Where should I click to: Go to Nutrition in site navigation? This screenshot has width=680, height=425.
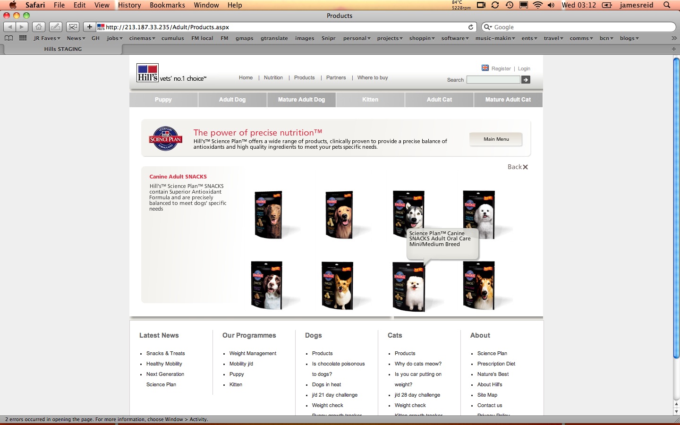(273, 77)
